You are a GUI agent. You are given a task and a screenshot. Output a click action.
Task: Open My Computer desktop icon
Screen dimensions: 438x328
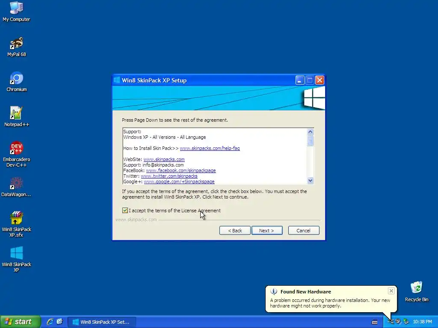[16, 12]
